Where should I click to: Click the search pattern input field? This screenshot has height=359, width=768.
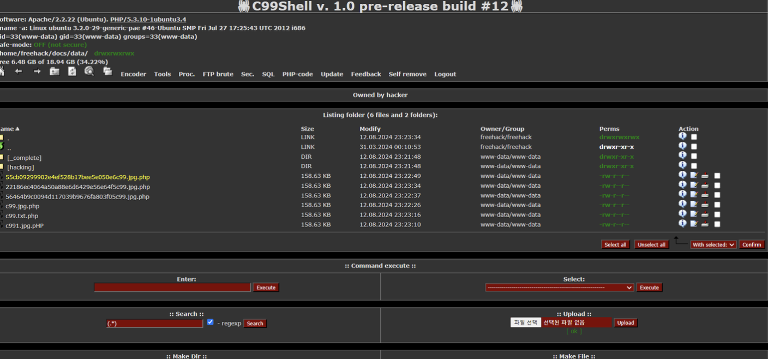point(154,324)
